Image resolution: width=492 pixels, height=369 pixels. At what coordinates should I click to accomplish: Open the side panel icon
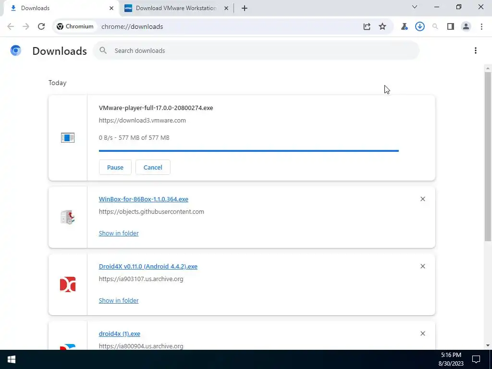[451, 27]
